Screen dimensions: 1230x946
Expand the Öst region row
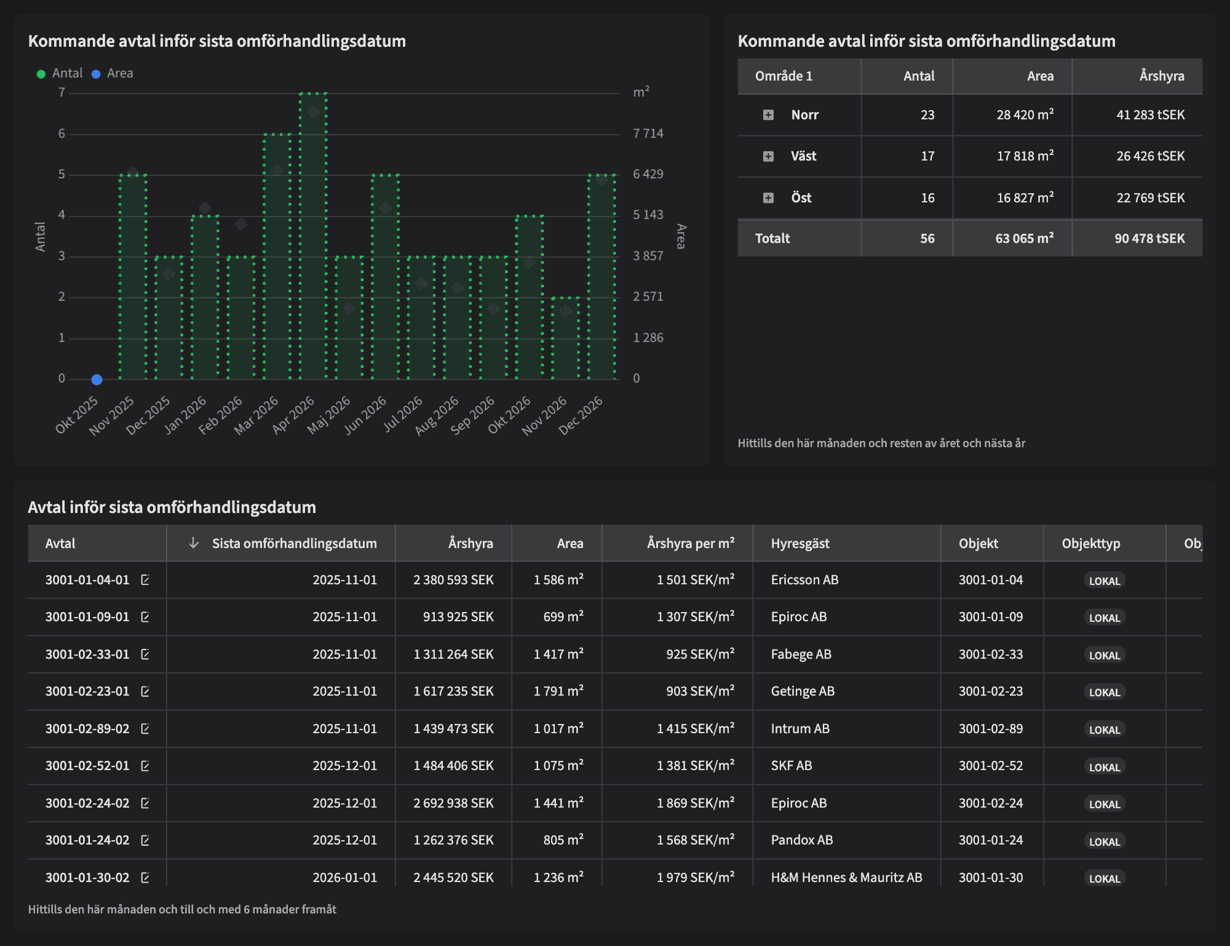pyautogui.click(x=768, y=198)
